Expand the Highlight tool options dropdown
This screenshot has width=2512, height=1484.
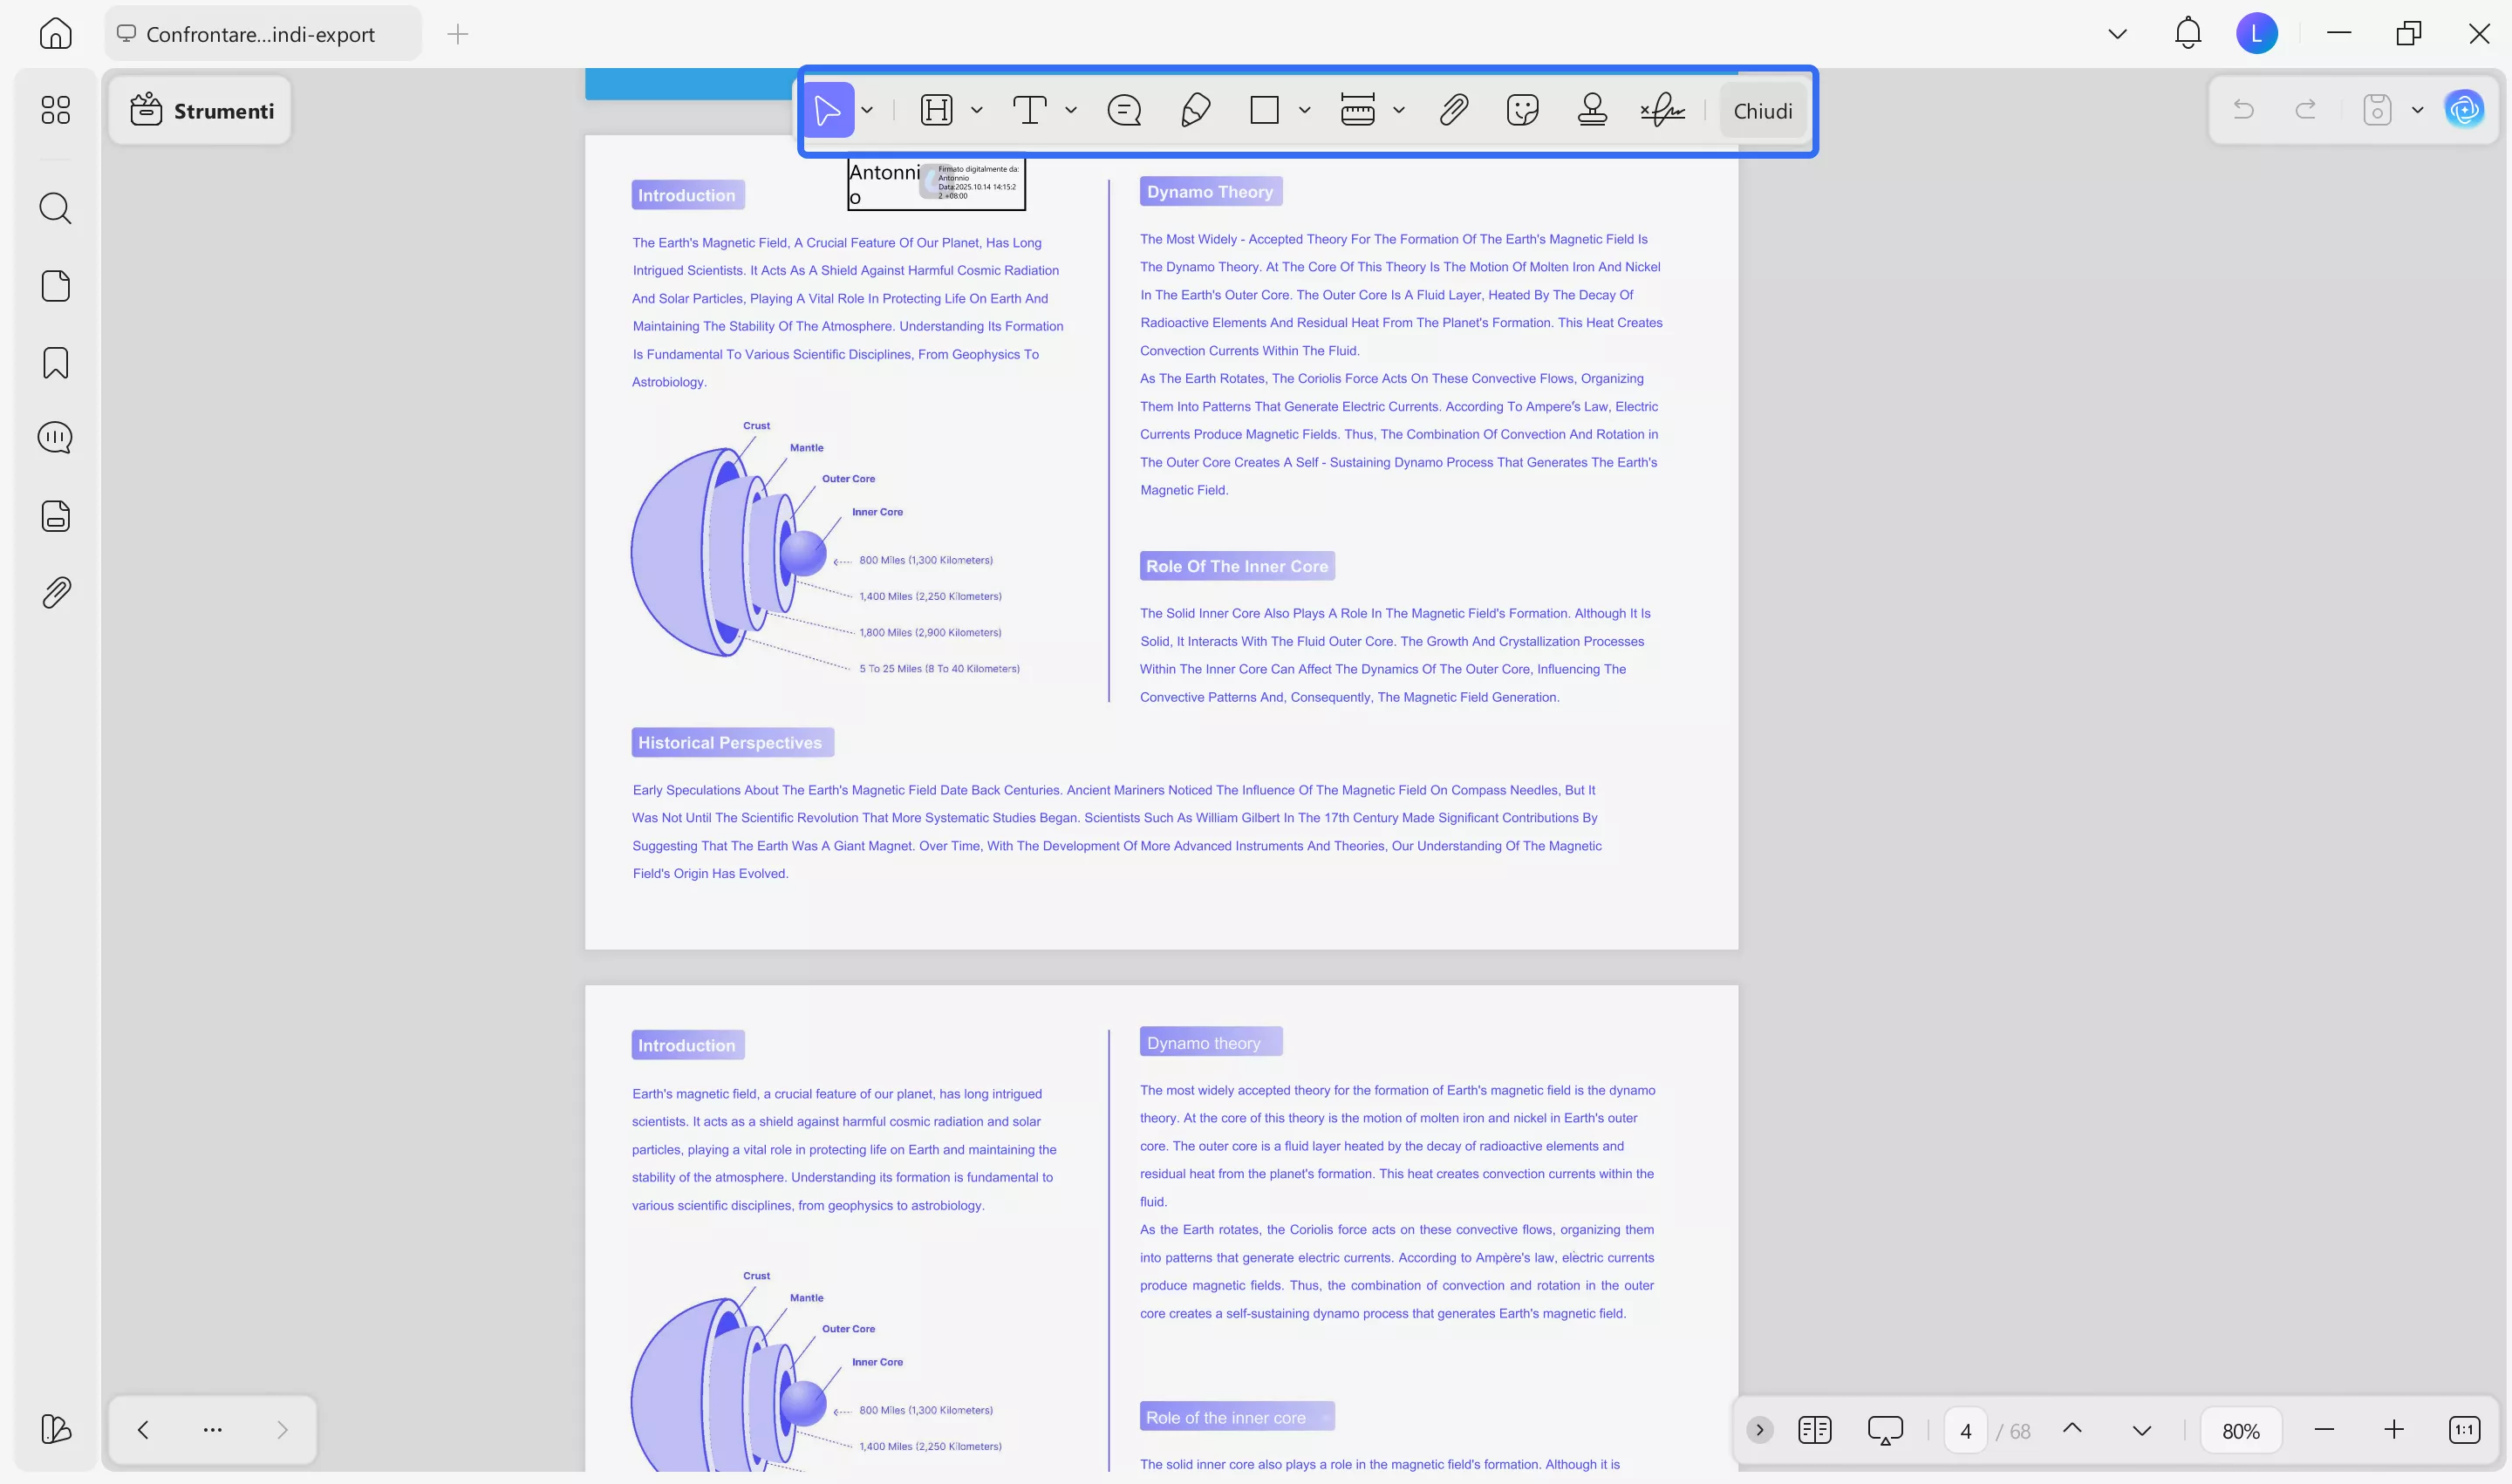pos(976,110)
